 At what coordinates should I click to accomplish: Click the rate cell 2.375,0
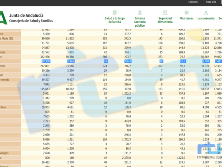click(127, 158)
